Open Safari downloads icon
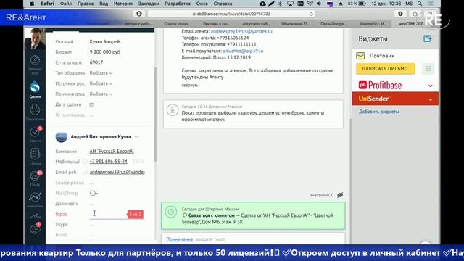Viewport: 464px width, 261px height. (x=400, y=14)
